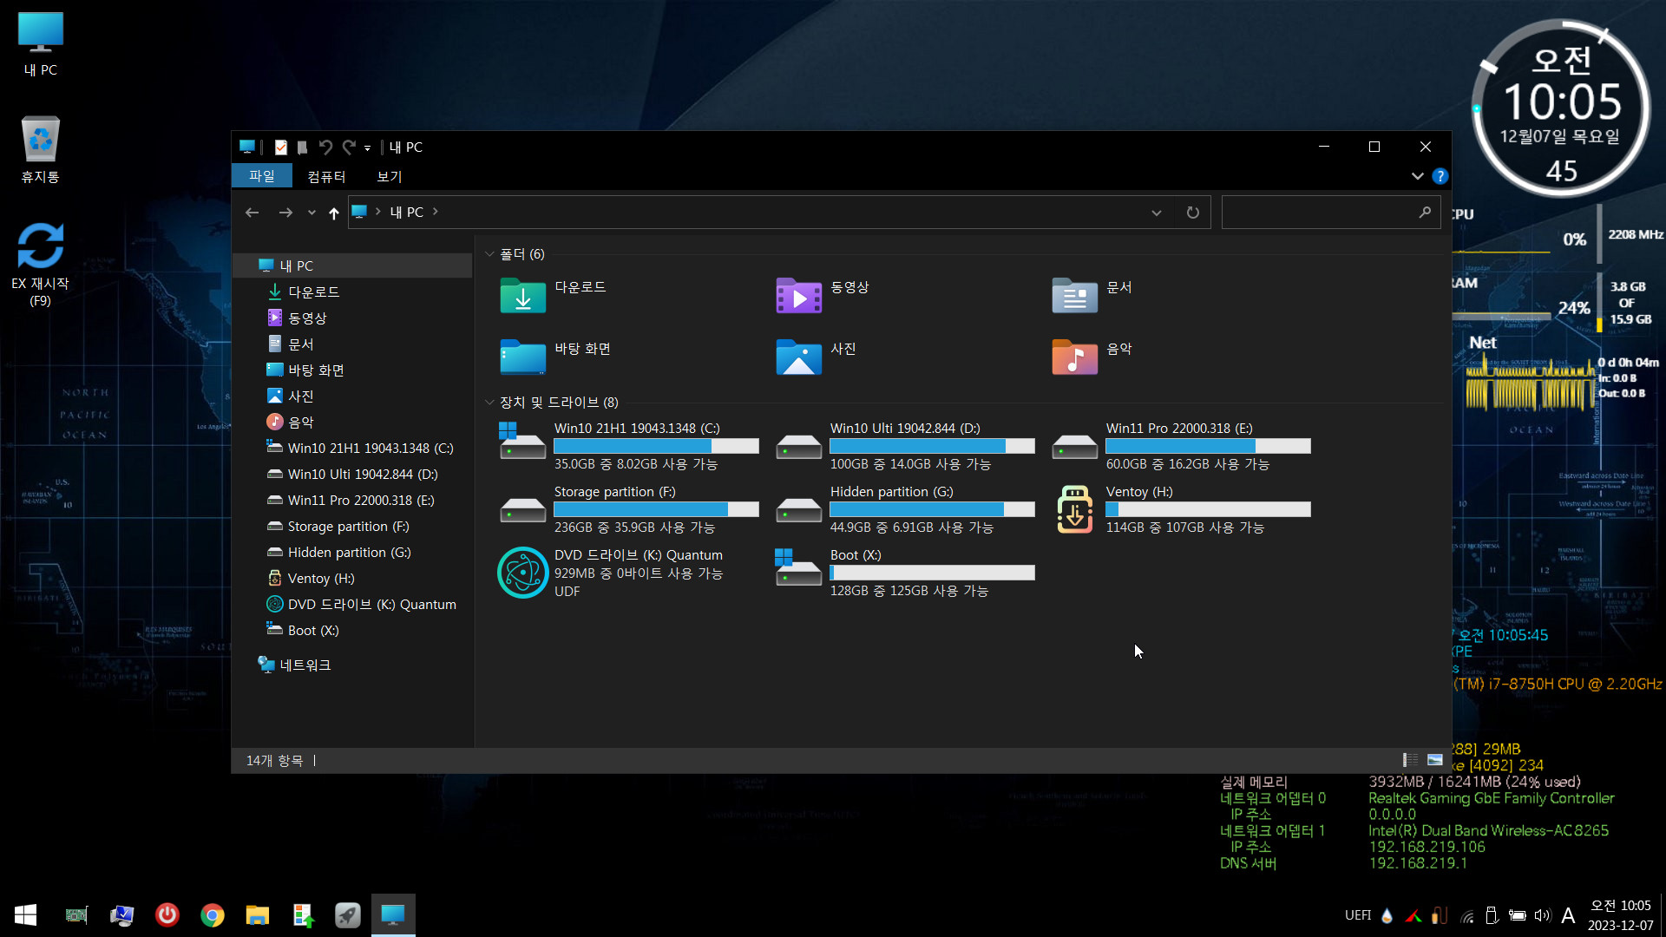
Task: Go back to previous location
Action: (253, 213)
